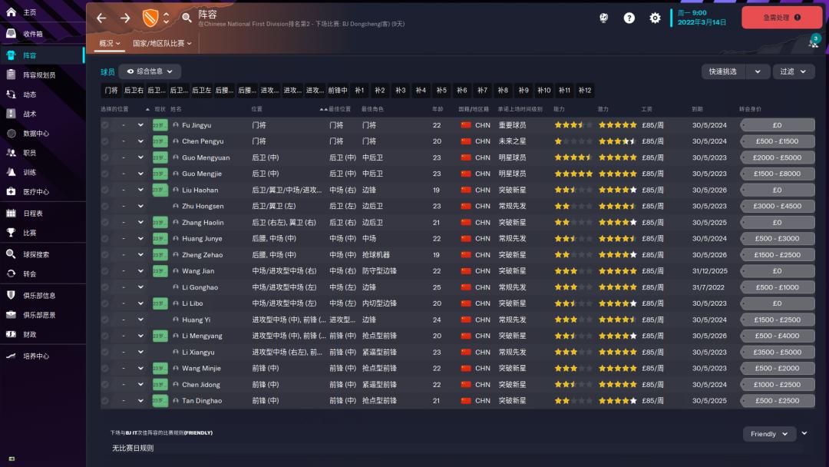829x467 pixels.
Task: Open the 国家/地区队比赛 tab menu
Action: (x=162, y=43)
